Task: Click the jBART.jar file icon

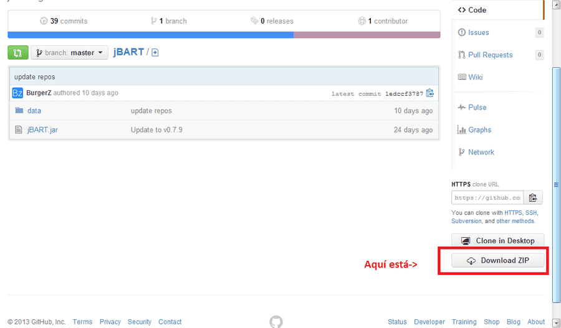Action: (19, 129)
